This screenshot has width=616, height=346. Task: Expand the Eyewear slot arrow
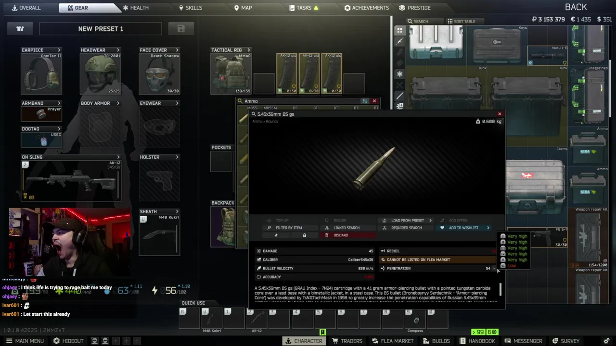pos(177,103)
